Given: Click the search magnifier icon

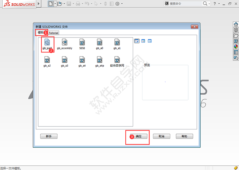Looking at the screenshot, I should (205, 3).
